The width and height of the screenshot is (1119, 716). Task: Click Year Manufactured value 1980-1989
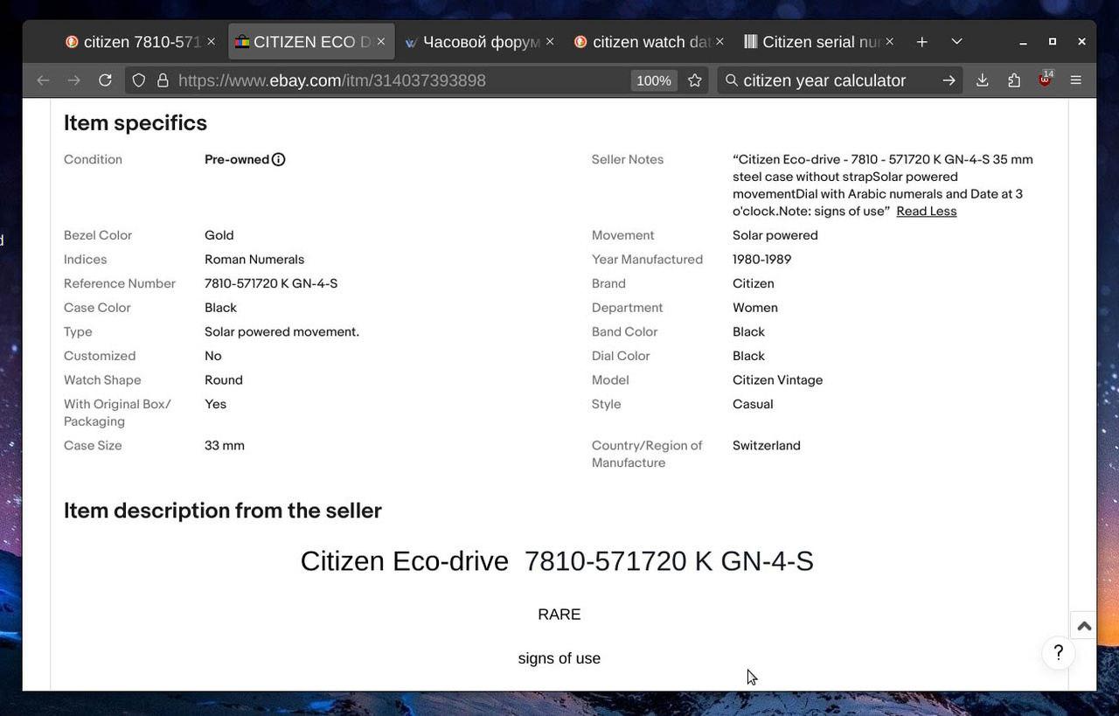coord(761,260)
